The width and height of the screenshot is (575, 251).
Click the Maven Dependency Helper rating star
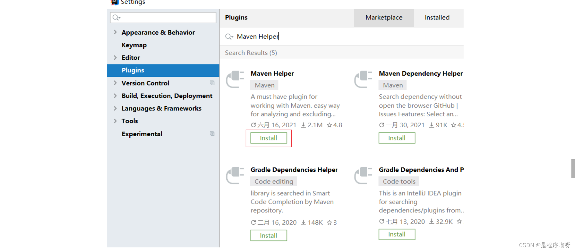tap(454, 125)
